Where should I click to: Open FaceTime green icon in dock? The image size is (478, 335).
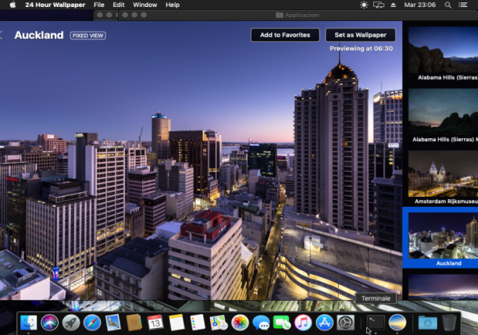[282, 323]
